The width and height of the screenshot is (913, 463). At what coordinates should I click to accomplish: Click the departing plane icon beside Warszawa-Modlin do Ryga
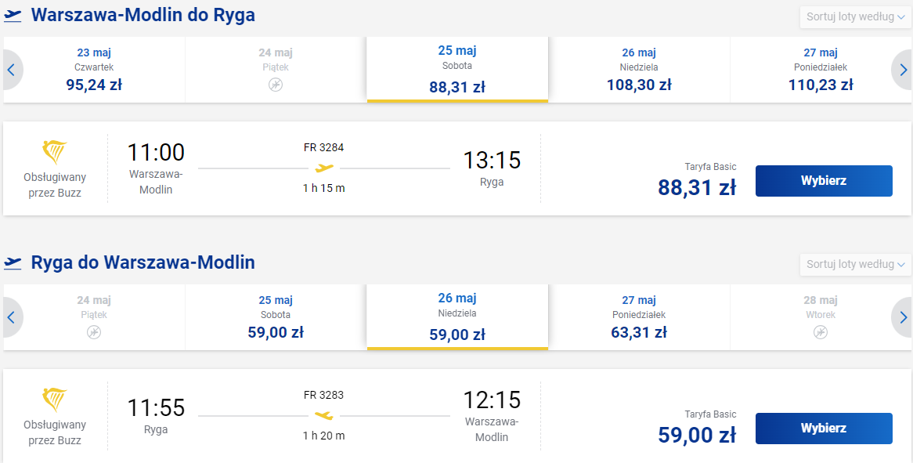pyautogui.click(x=13, y=15)
